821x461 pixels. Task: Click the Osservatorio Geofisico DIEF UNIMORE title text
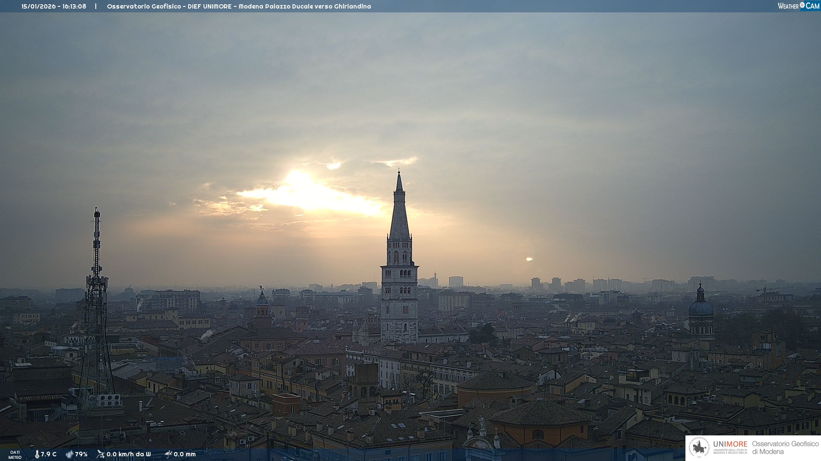239,6
